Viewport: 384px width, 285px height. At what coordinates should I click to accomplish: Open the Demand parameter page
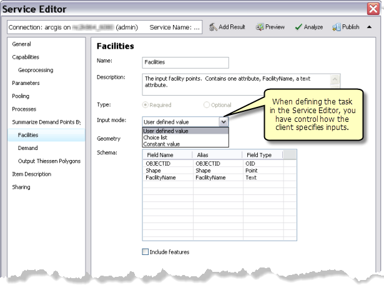click(x=28, y=148)
